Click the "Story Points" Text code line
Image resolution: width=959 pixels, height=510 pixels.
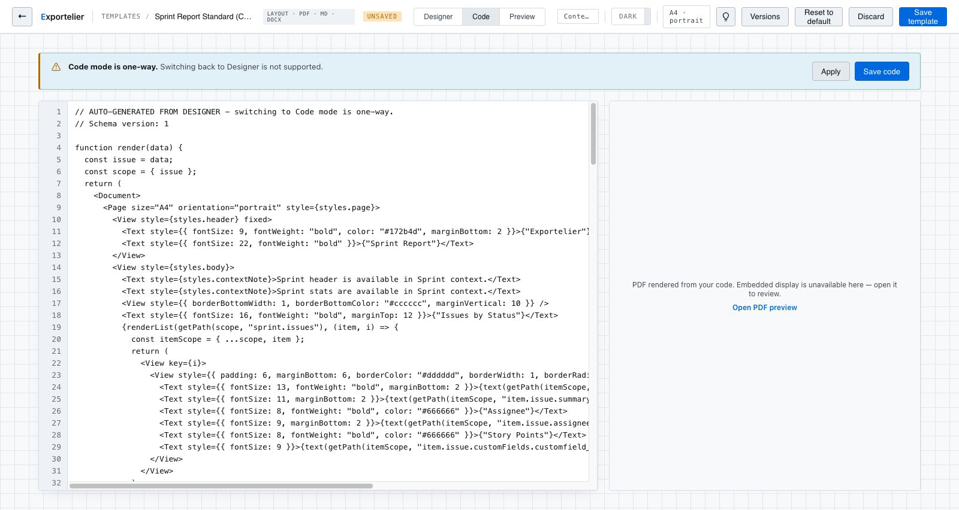tap(372, 435)
